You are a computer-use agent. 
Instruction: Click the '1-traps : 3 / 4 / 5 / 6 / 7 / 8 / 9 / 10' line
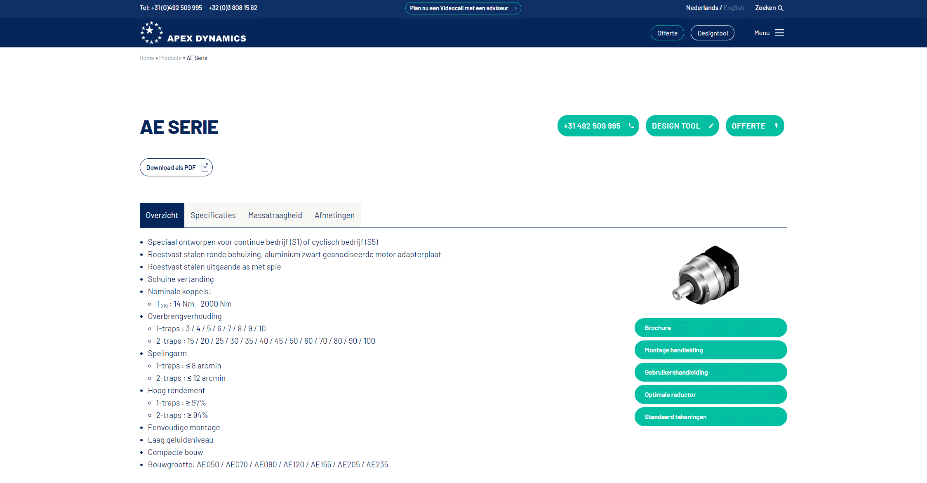pos(211,328)
